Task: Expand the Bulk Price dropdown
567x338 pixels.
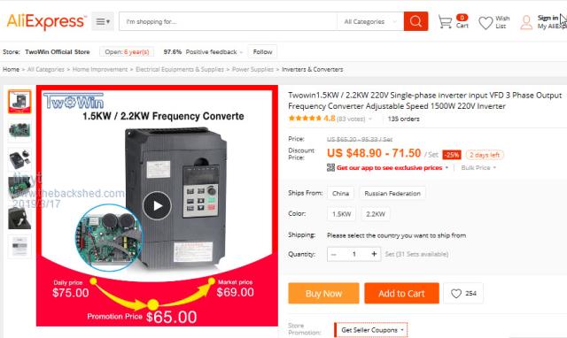Action: click(x=478, y=167)
